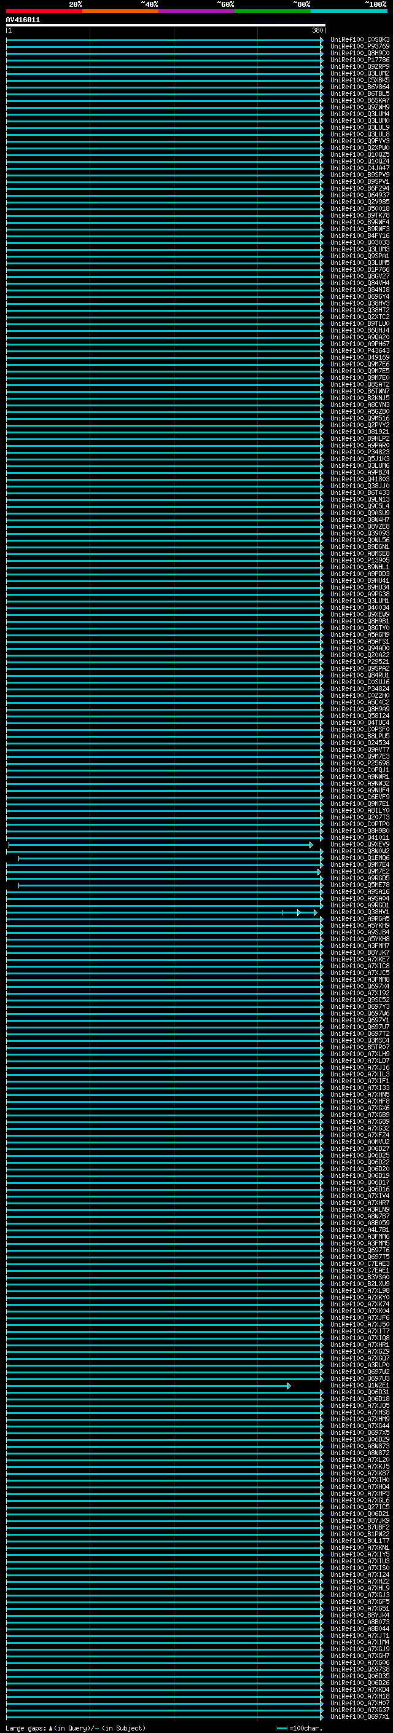
Task: Select the UniRef100_B6TBL5 label
Action: [x=359, y=93]
